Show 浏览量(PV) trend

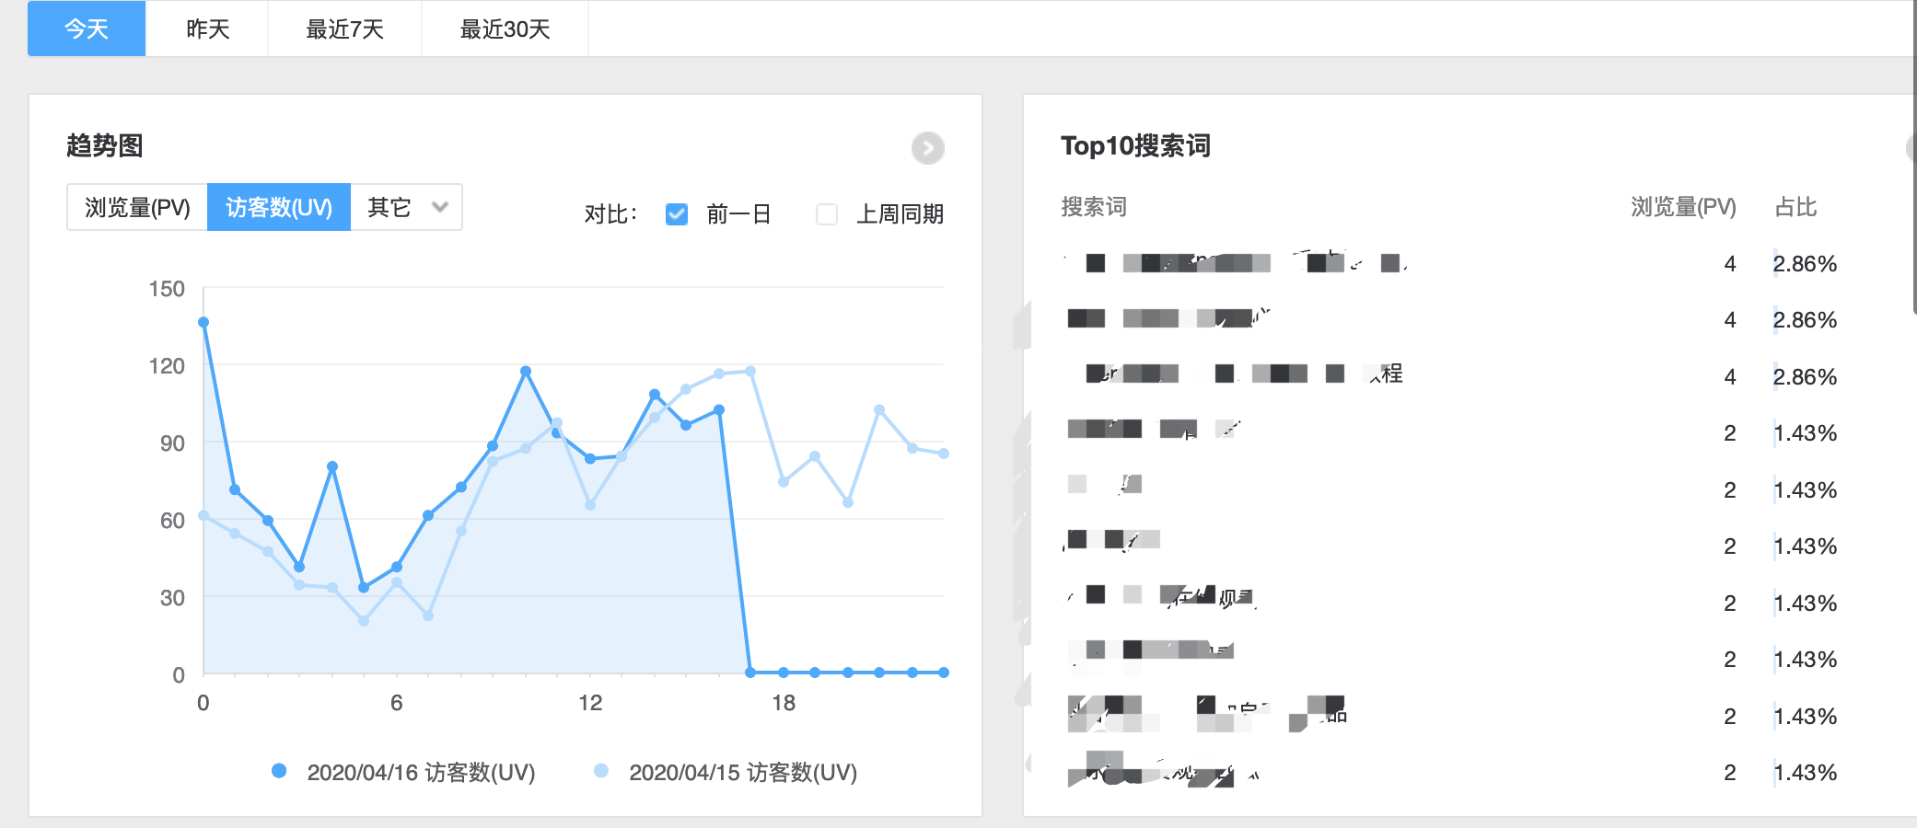coord(137,207)
